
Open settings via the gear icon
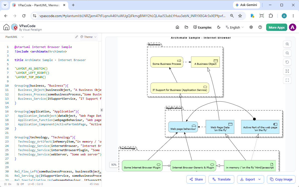coord(251,27)
